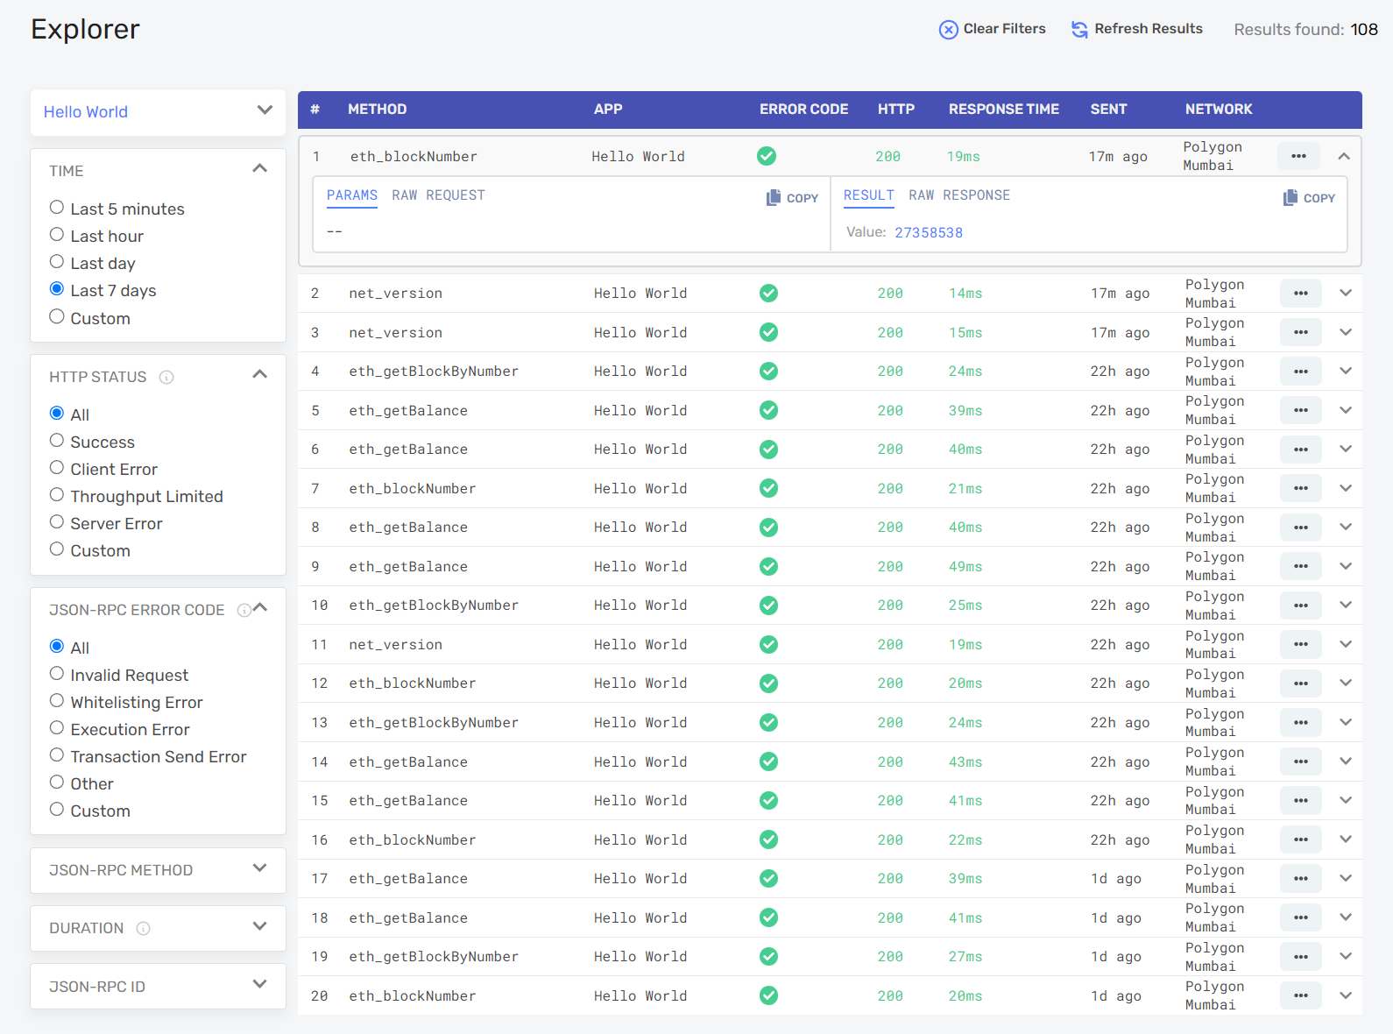Open the three-dot menu for row 15

(x=1301, y=800)
